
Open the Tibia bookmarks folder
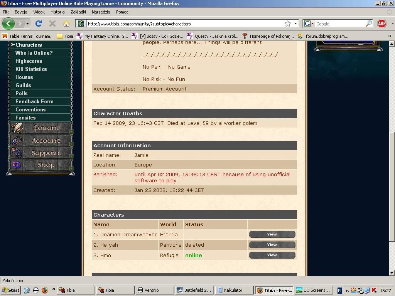point(65,36)
